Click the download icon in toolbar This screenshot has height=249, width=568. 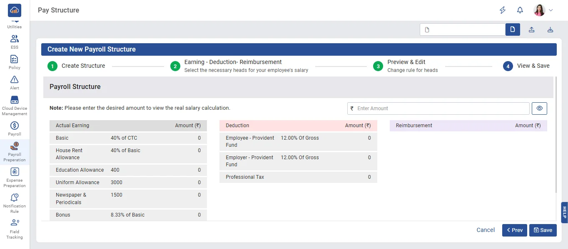pyautogui.click(x=550, y=30)
